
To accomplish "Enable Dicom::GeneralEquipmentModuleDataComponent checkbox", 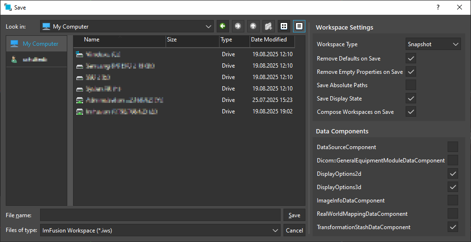I will [453, 160].
